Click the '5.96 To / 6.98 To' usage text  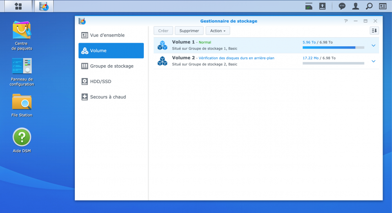(318, 42)
